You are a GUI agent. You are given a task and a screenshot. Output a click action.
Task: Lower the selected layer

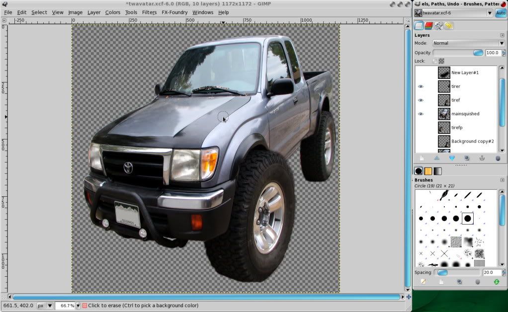[452, 158]
